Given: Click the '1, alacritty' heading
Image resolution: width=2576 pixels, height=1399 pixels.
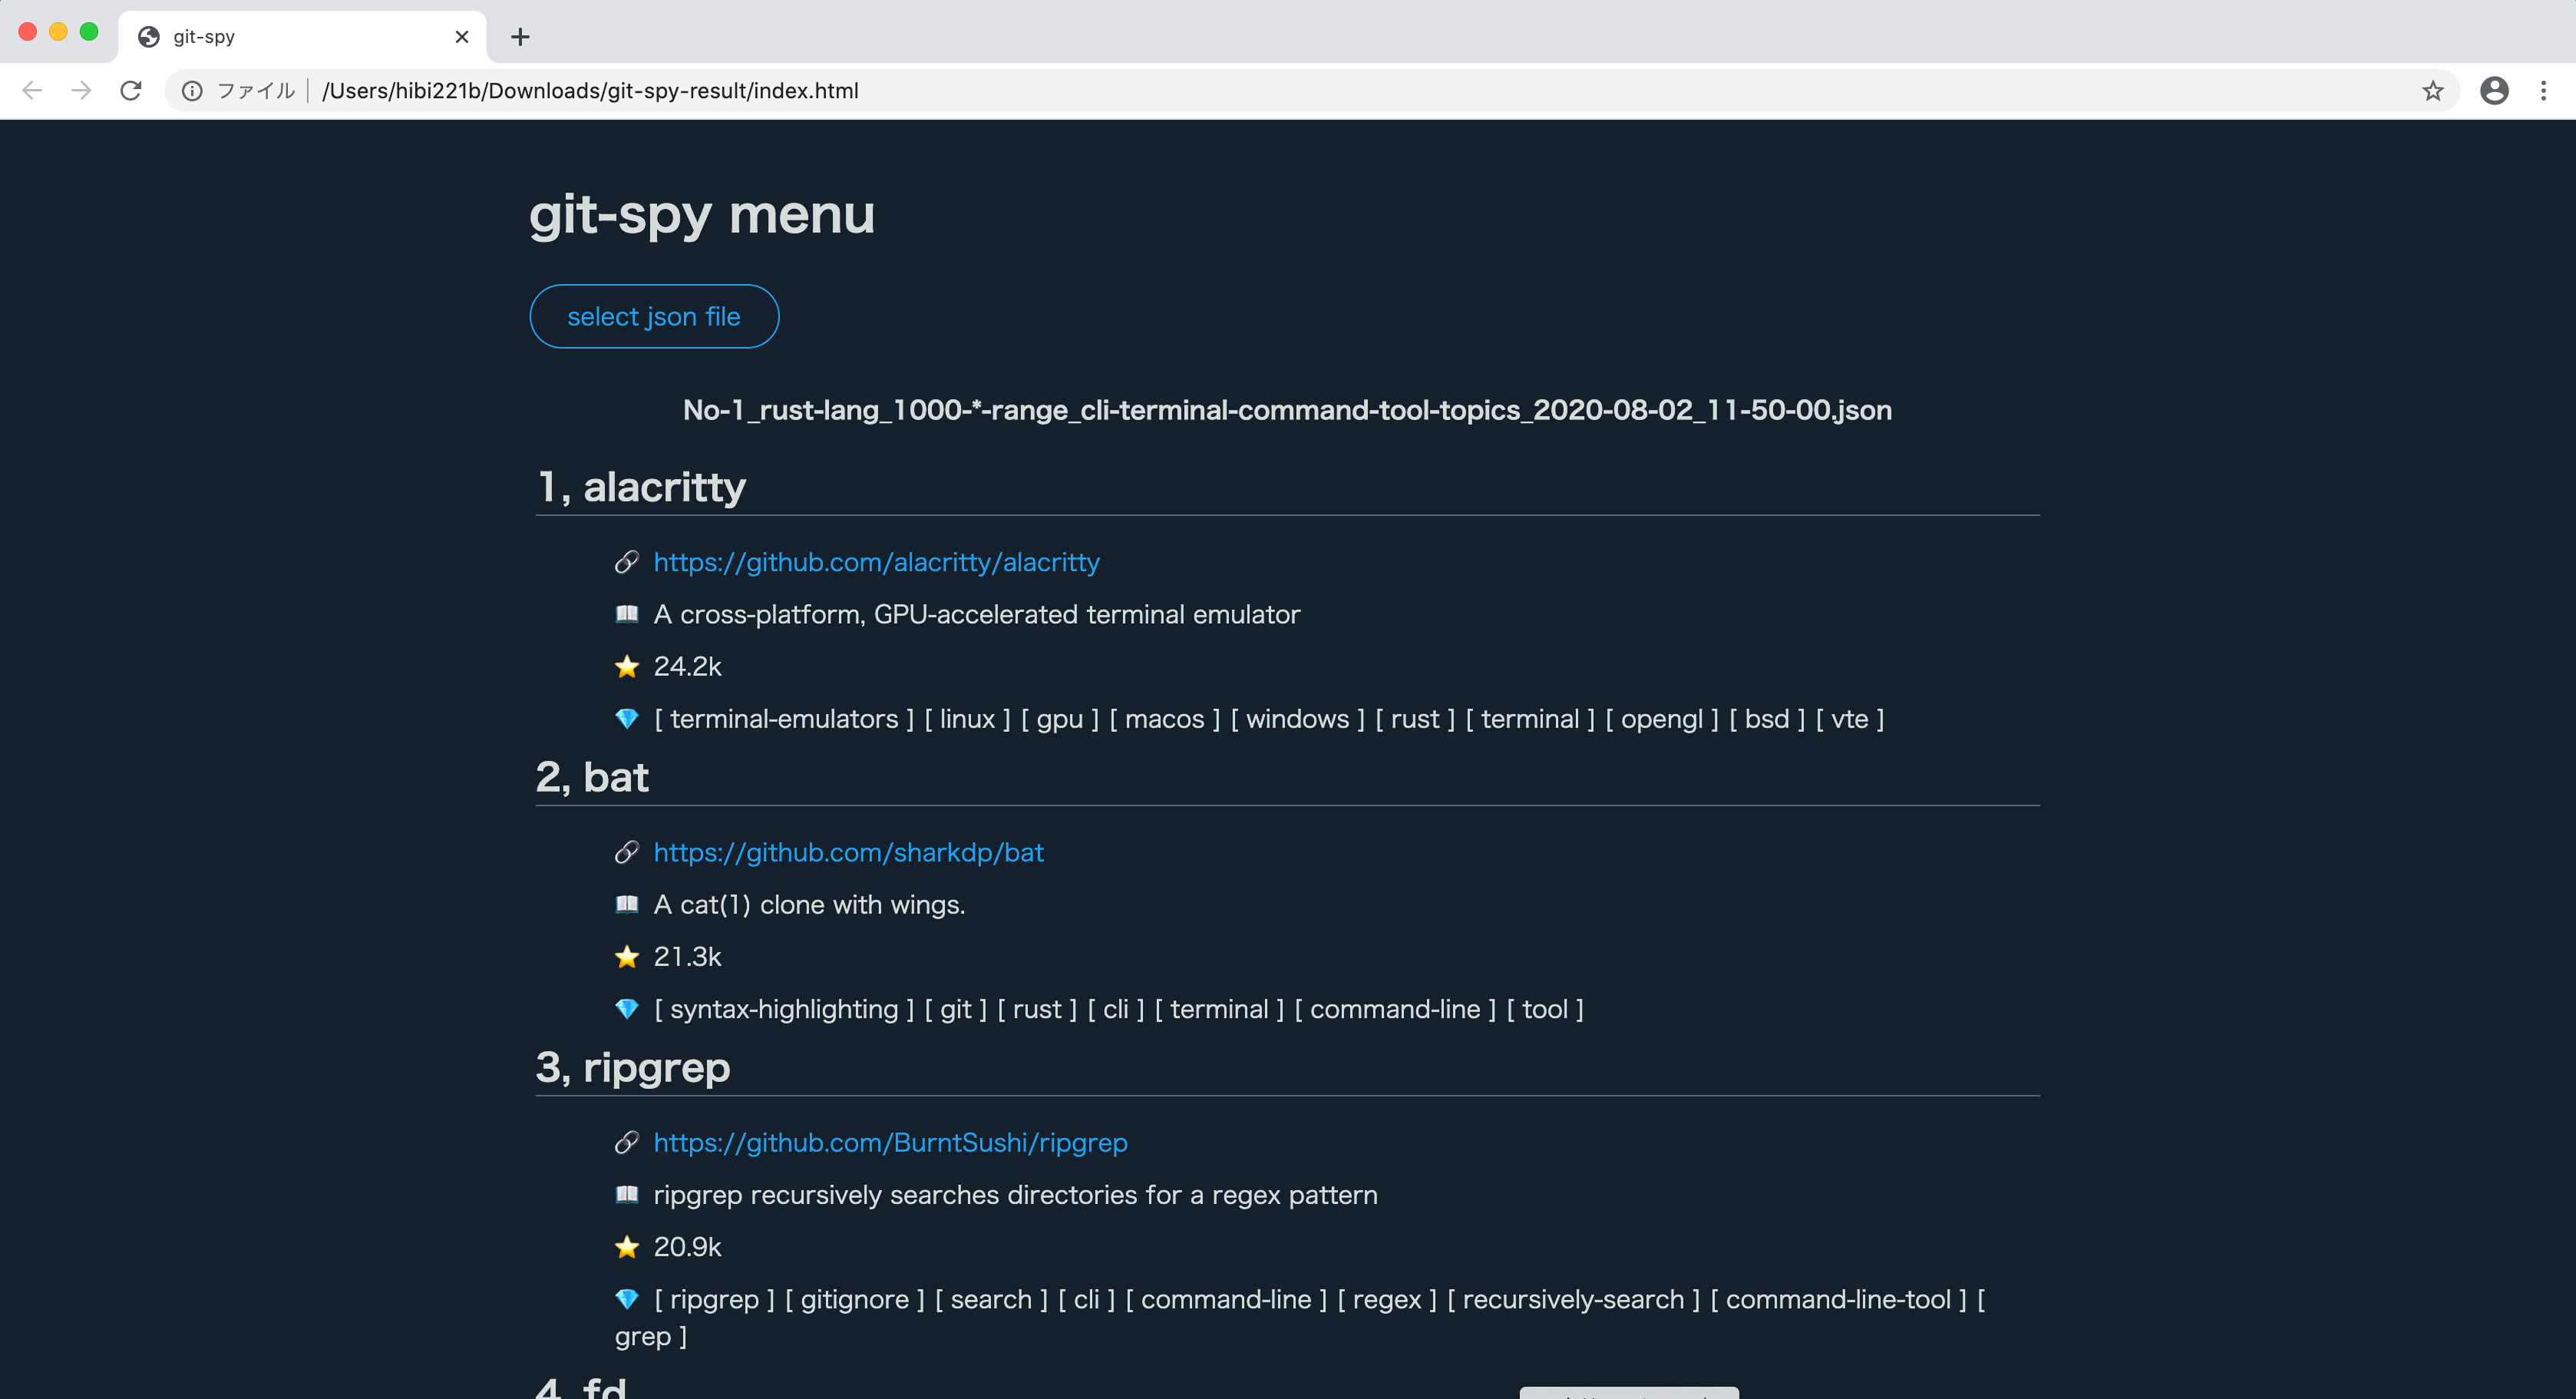Looking at the screenshot, I should (x=641, y=487).
